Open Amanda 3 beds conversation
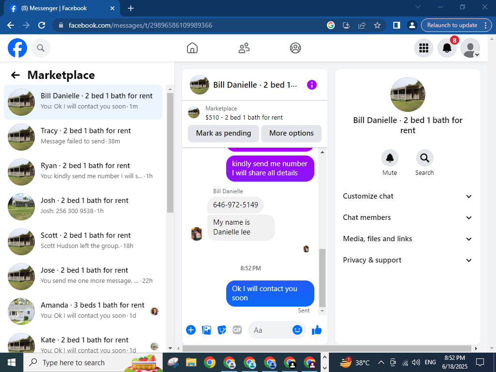 coord(83,311)
